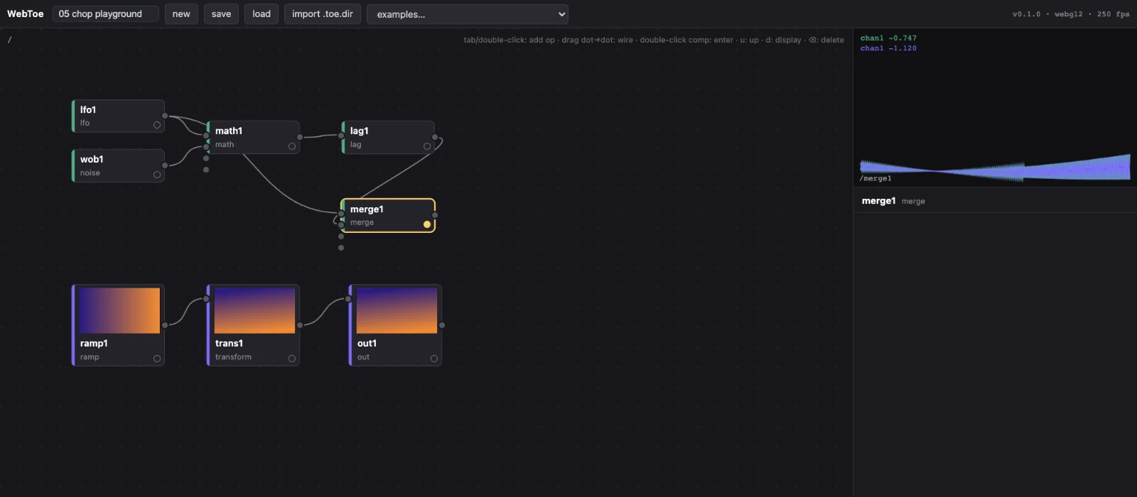Image resolution: width=1137 pixels, height=497 pixels.
Task: Click lag1's output connector dot
Action: tap(435, 137)
